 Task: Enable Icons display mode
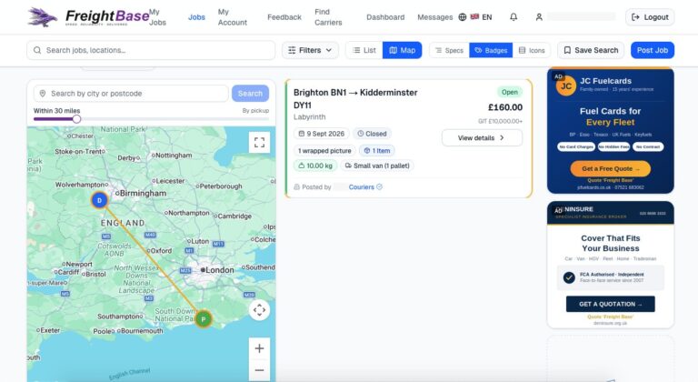click(532, 50)
